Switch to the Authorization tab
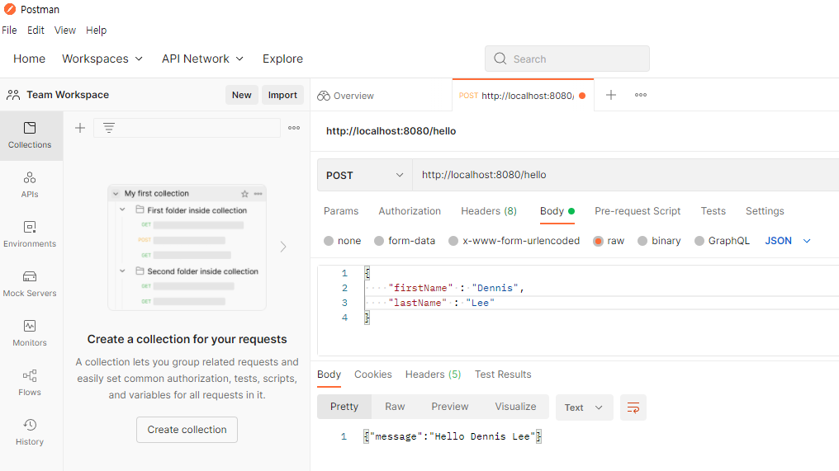 (x=410, y=211)
